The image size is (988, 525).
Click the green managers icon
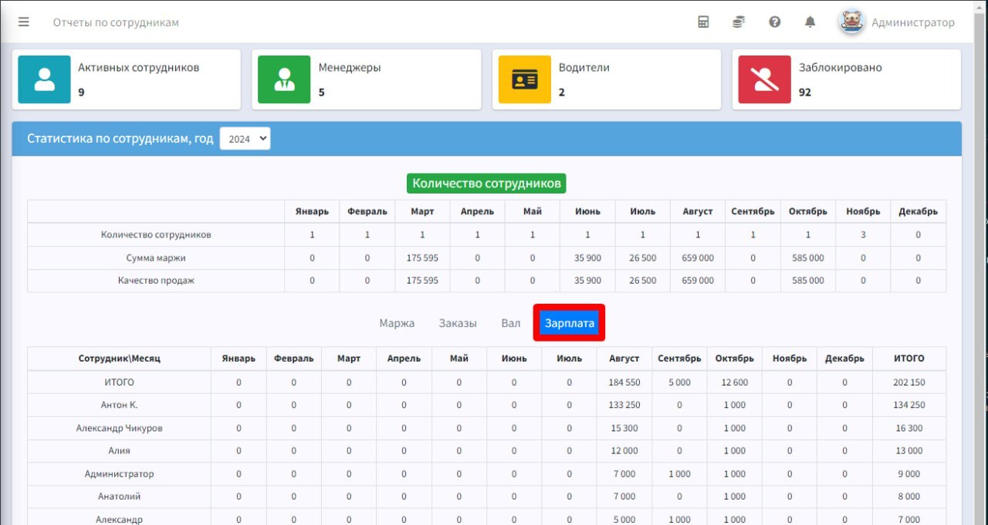(x=285, y=79)
